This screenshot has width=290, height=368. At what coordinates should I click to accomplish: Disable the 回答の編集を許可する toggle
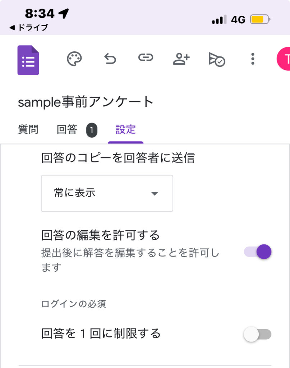[x=258, y=252]
